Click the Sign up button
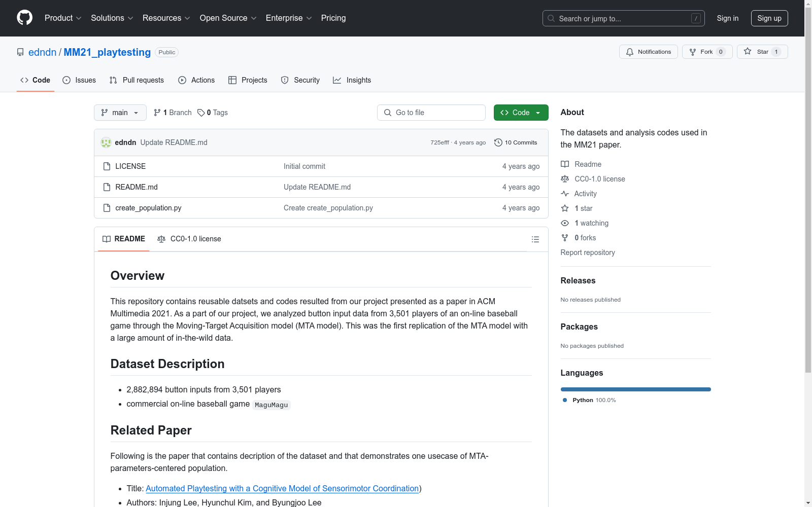The image size is (812, 507). 769,18
